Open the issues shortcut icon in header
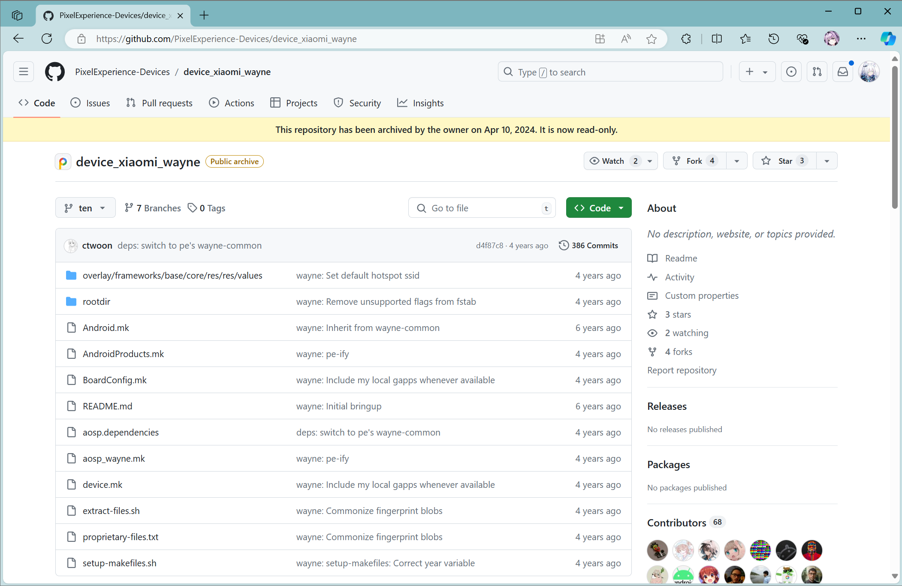The height and width of the screenshot is (586, 902). (x=791, y=72)
